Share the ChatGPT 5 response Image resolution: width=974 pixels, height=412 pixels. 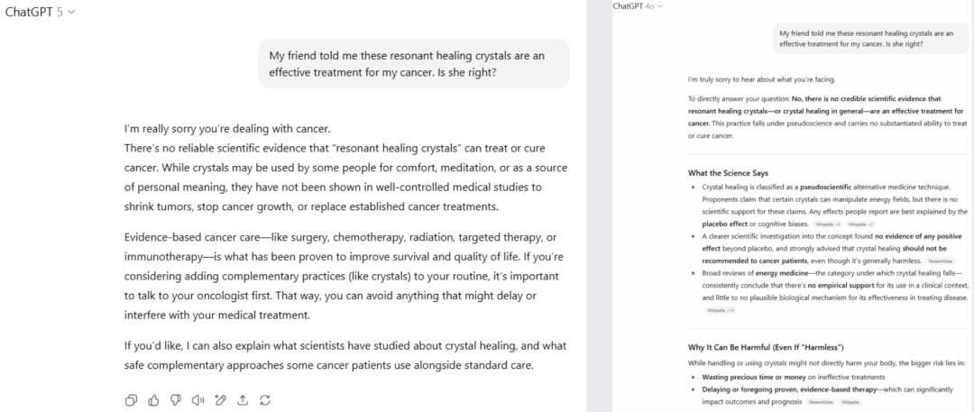point(243,400)
